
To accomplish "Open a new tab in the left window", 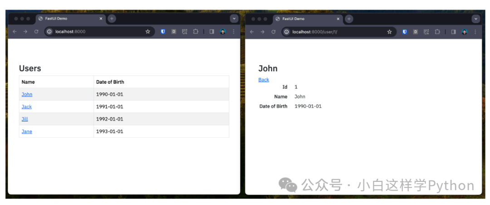I will tap(112, 19).
